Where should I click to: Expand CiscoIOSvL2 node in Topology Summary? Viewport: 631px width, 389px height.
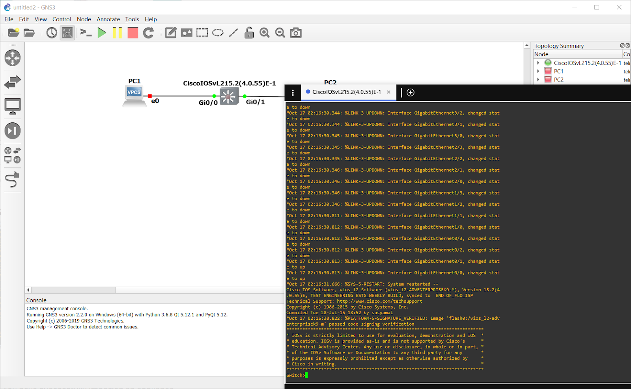538,63
